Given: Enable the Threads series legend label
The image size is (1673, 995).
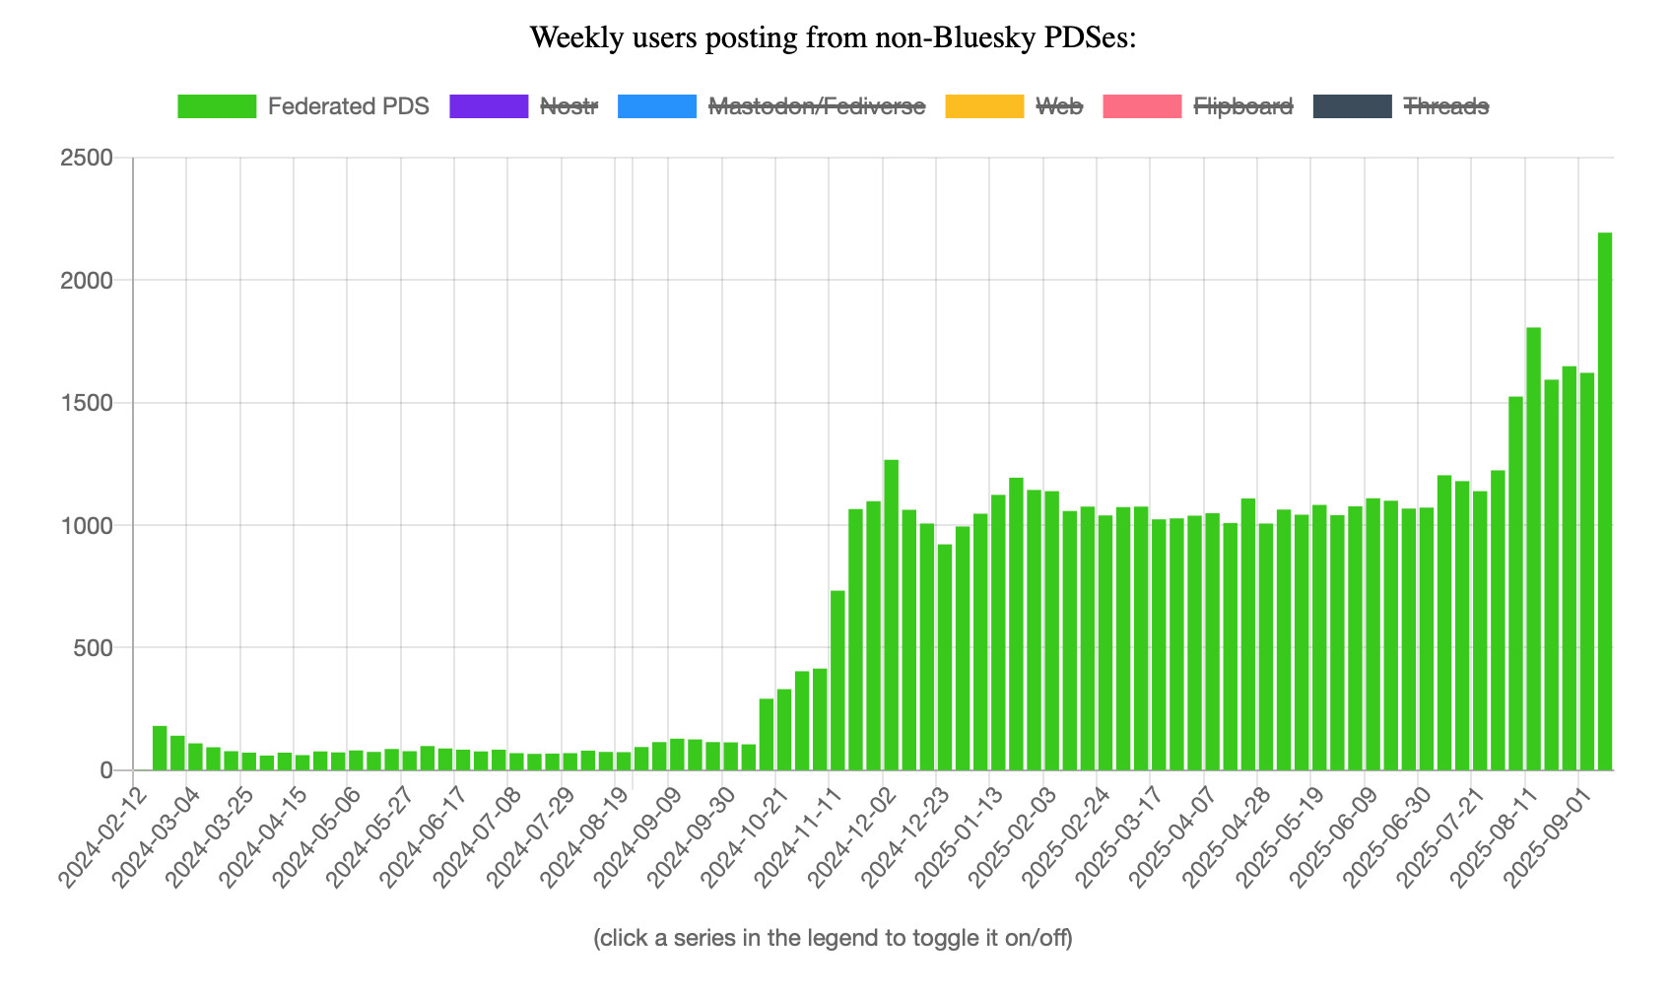Looking at the screenshot, I should (x=1445, y=106).
